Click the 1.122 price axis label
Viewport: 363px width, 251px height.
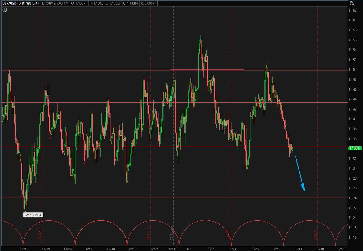(352, 208)
